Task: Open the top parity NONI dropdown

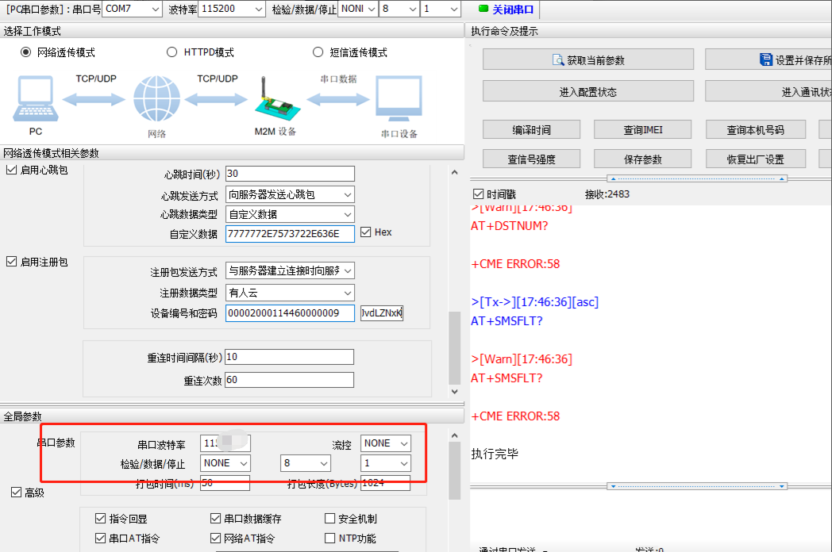Action: coord(358,9)
